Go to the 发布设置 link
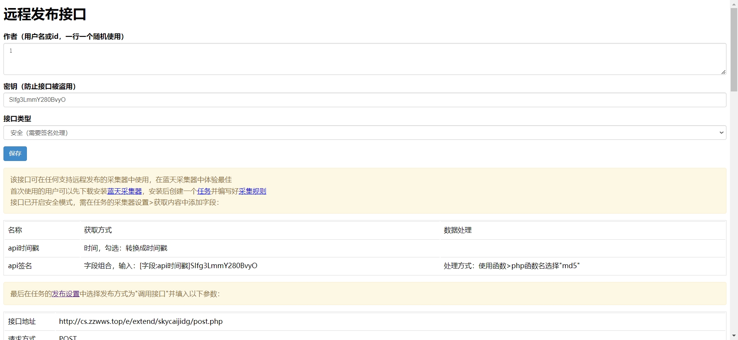Viewport: 738px width, 340px height. coord(66,294)
